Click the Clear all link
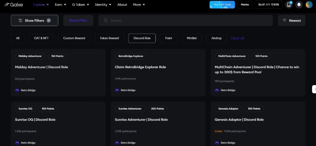 [x=237, y=38]
